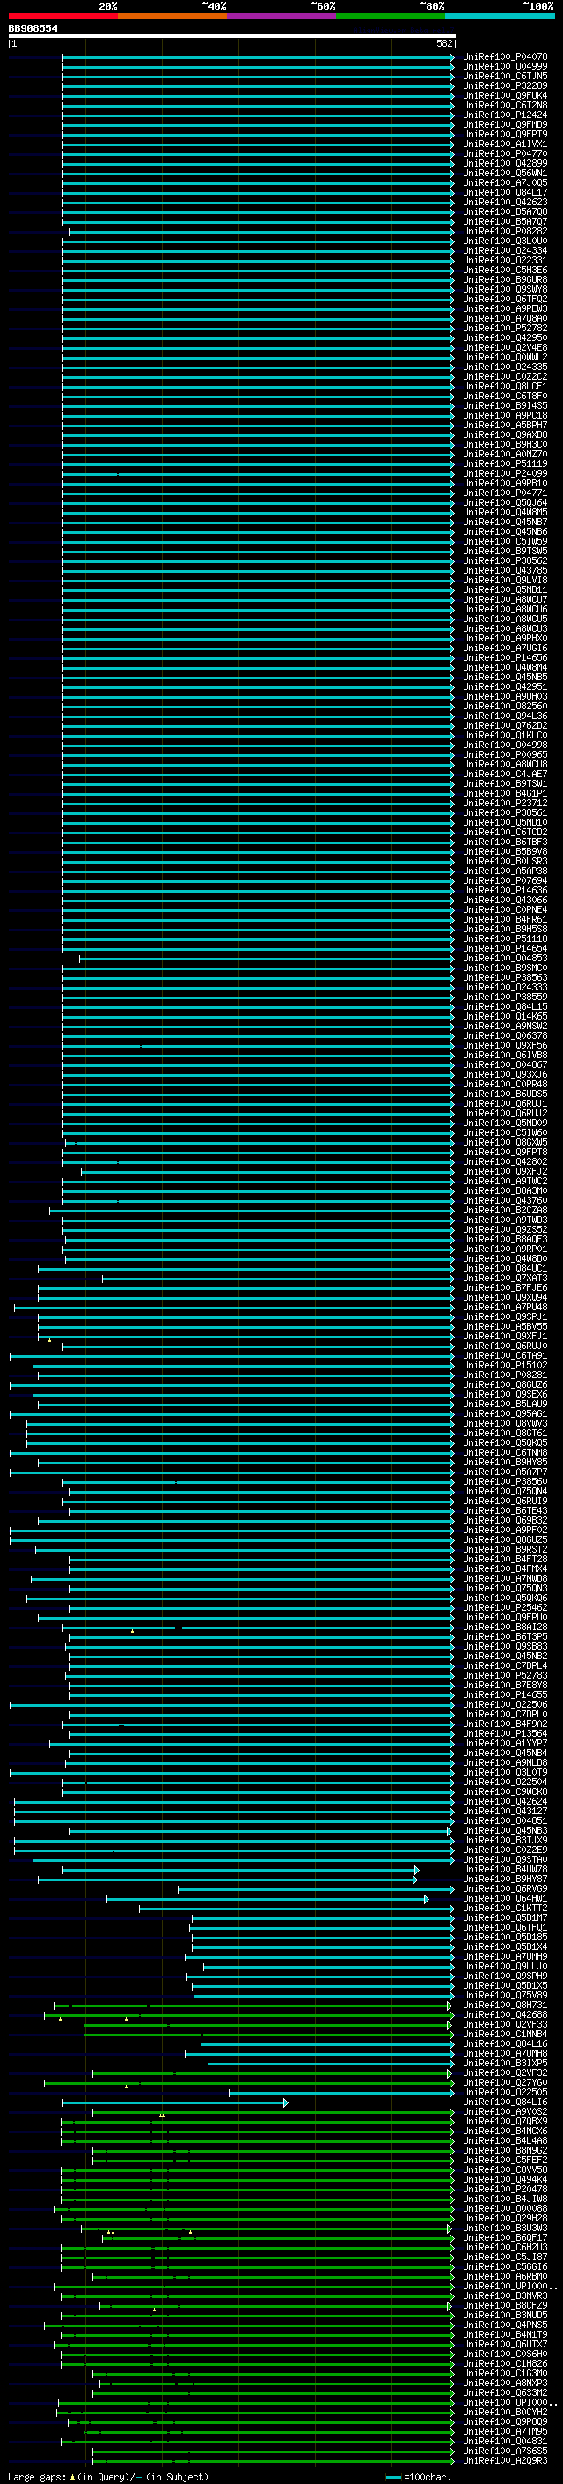Screen dimensions: 563x2484
Task: Select hit label UniRef100_A2Q9R3
Action: [x=505, y=2460]
